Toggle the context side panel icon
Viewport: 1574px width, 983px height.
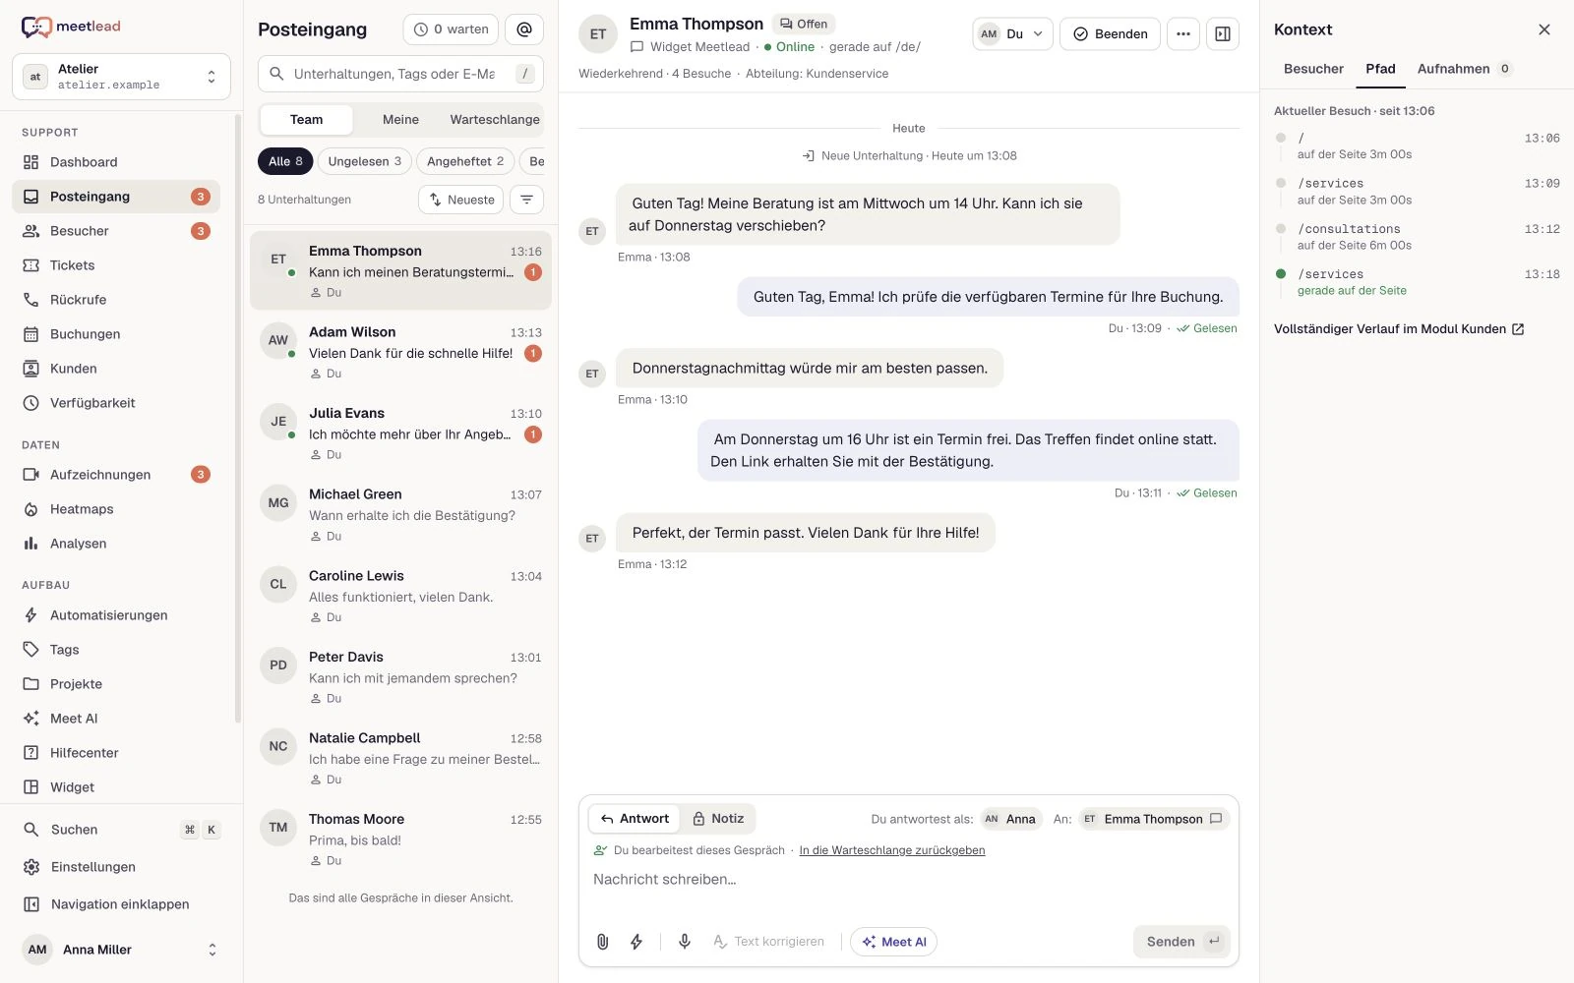(1223, 33)
